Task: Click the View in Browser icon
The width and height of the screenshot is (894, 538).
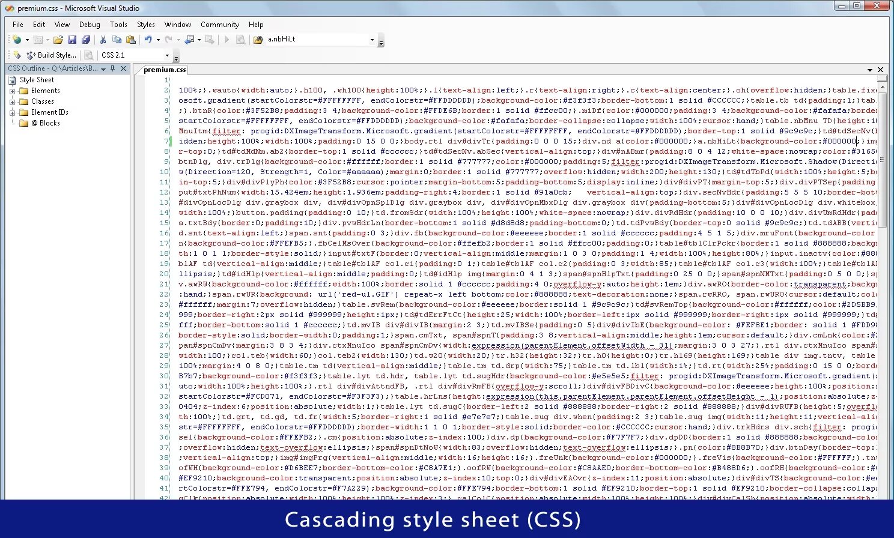Action: click(x=88, y=55)
